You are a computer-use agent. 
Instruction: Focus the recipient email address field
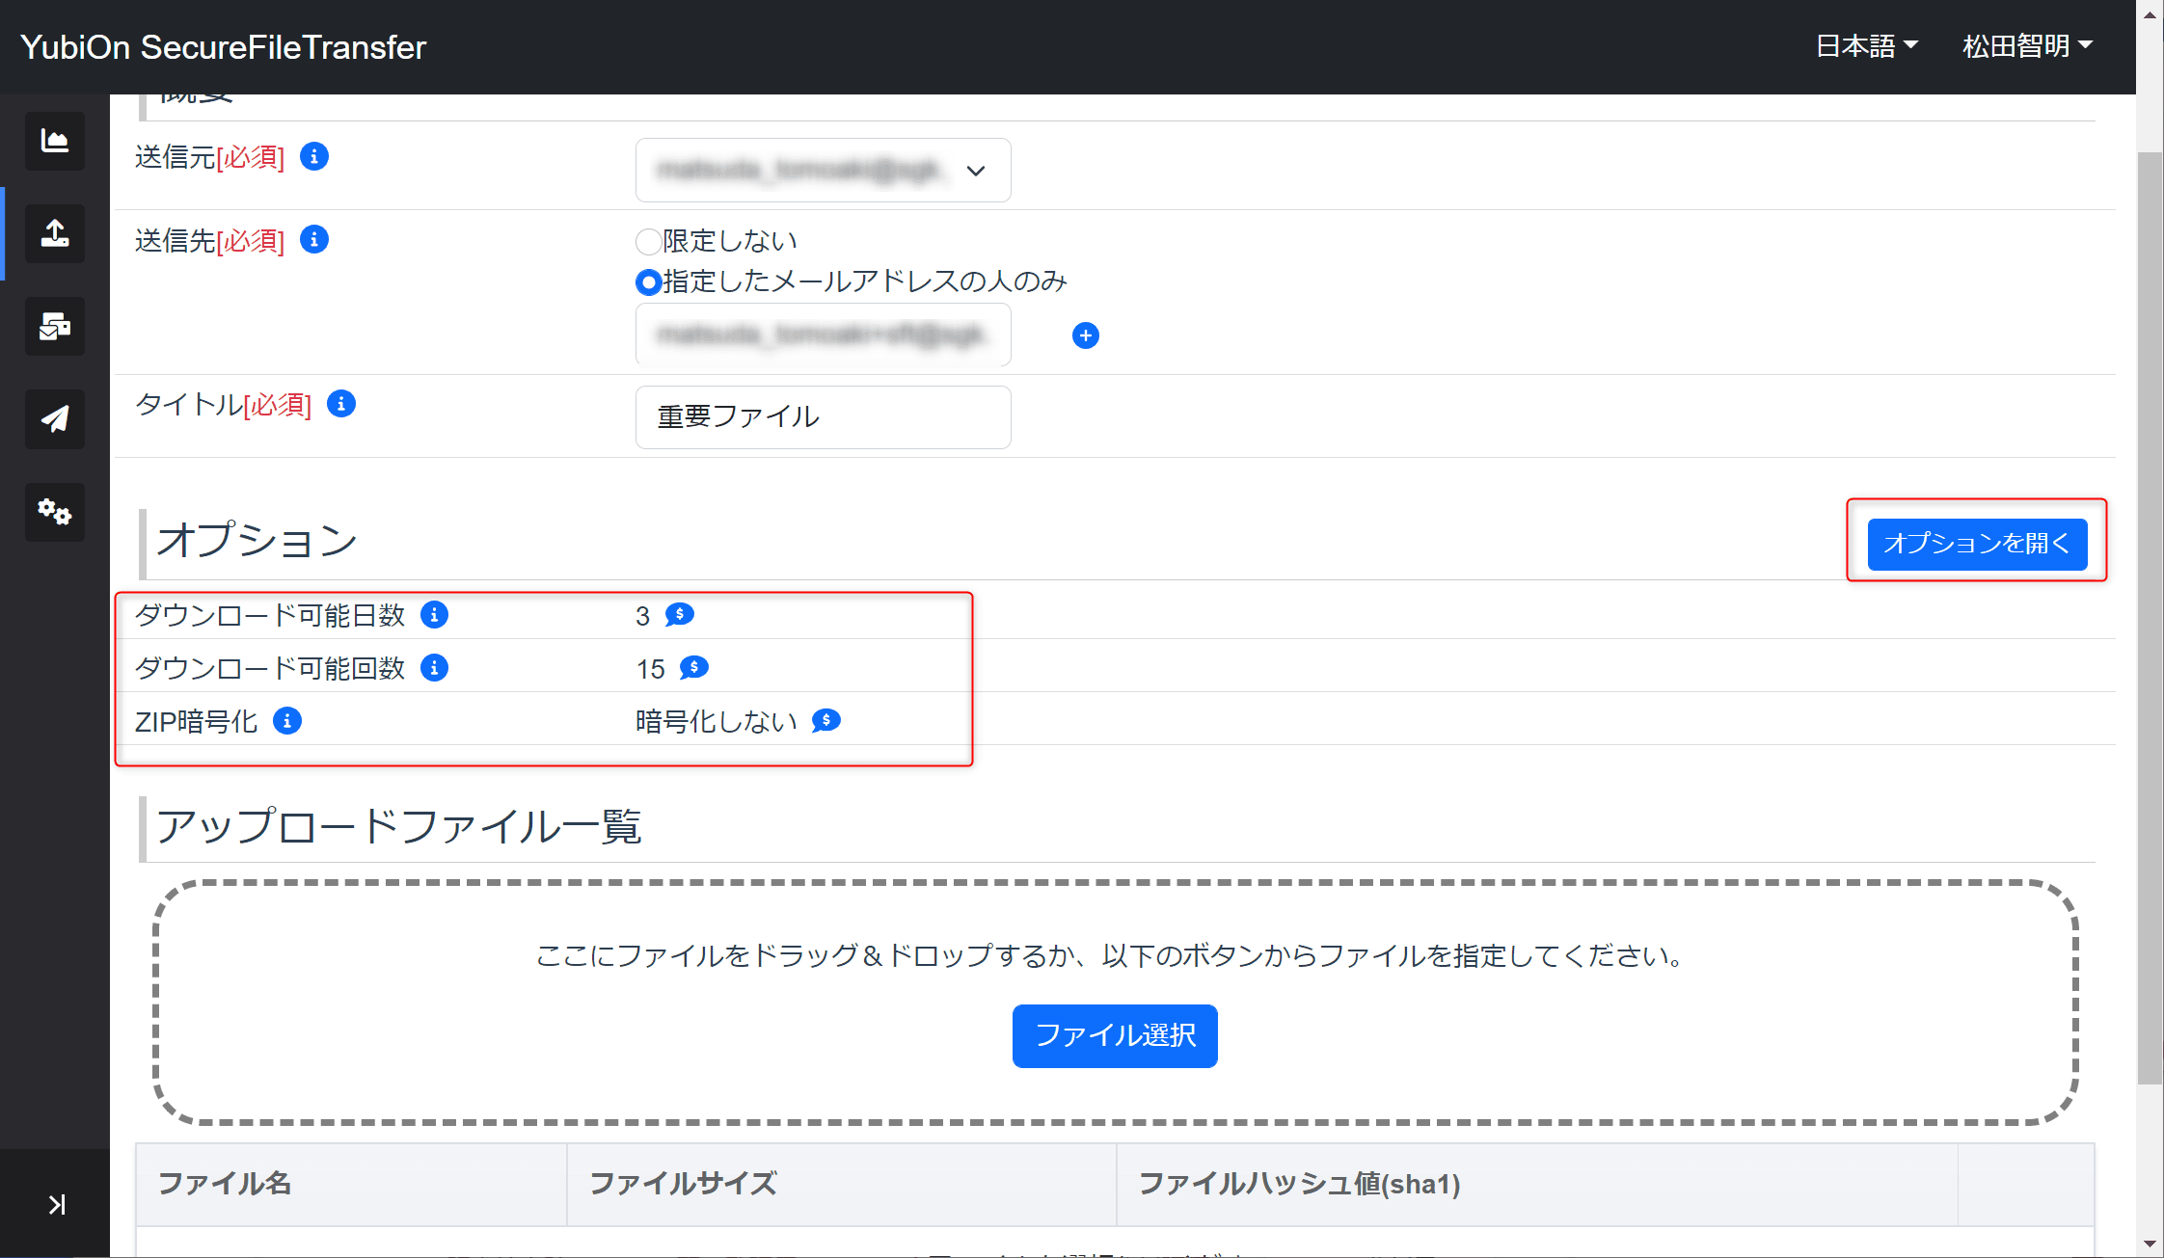click(x=824, y=335)
